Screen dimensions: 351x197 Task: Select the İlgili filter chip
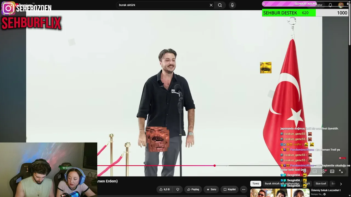(307, 184)
